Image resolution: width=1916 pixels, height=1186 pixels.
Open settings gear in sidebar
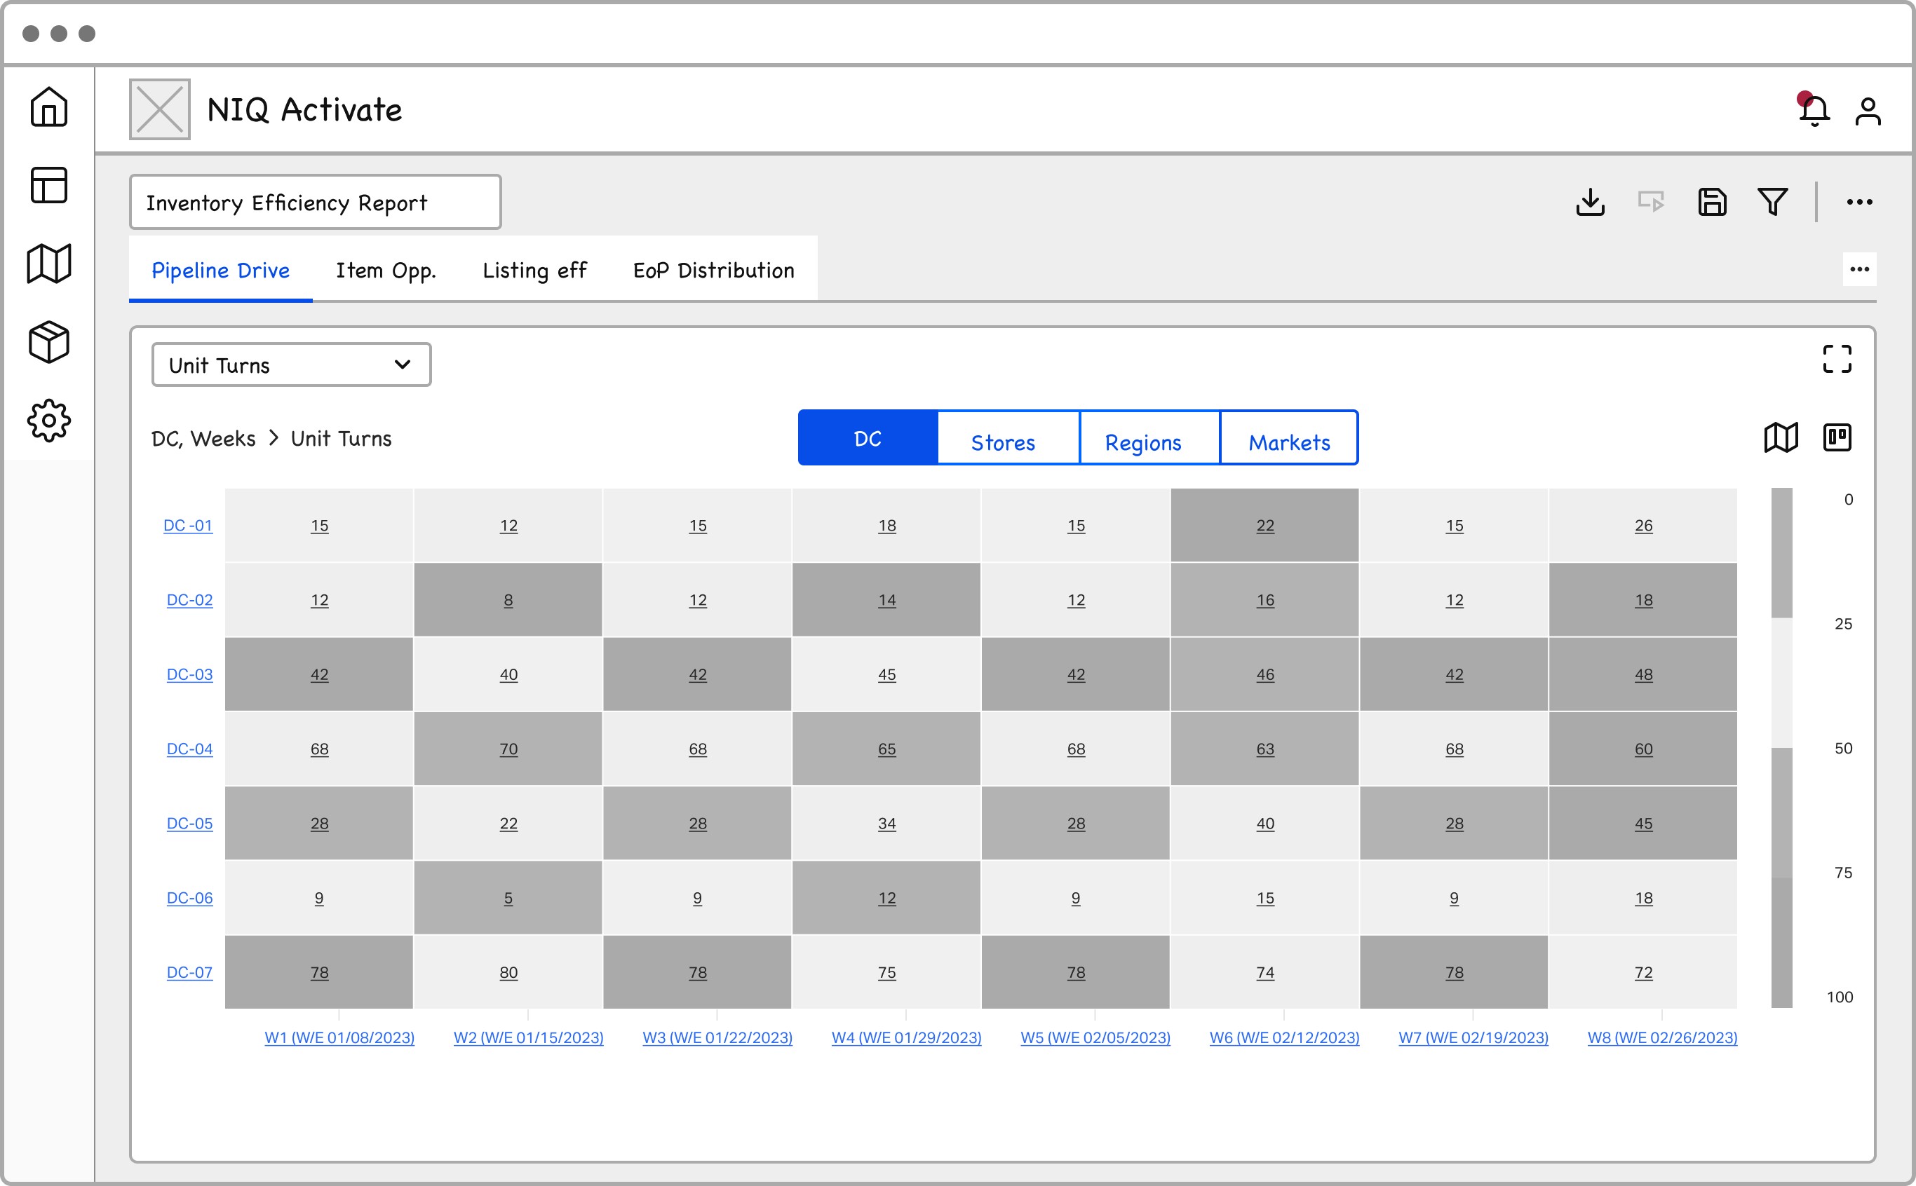pos(48,421)
